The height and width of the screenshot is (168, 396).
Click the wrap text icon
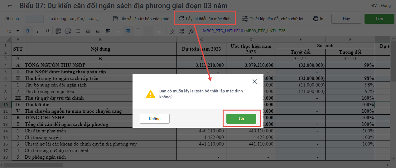coord(78,31)
